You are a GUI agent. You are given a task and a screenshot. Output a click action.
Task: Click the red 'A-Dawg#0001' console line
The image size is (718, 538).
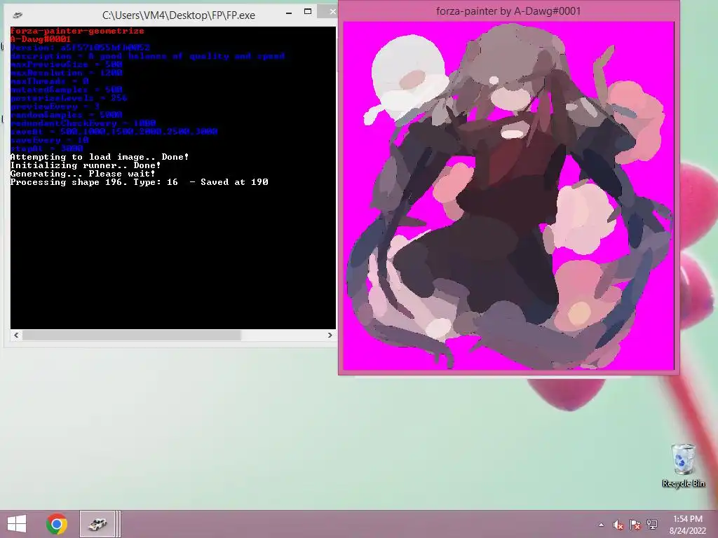click(x=40, y=39)
